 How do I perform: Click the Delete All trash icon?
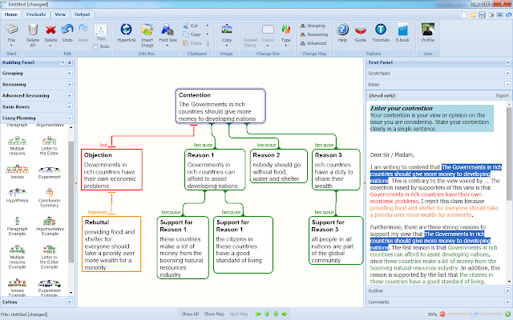(x=33, y=30)
